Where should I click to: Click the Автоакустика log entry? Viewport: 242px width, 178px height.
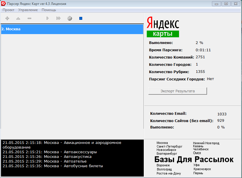point(47,156)
